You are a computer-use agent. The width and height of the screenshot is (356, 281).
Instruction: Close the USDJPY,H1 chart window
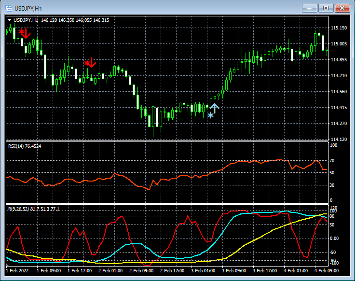tap(342, 8)
